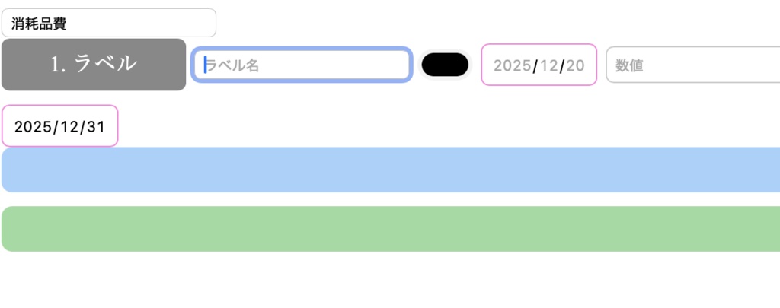780x308 pixels.
Task: Open the black color picker swatch
Action: tap(445, 65)
